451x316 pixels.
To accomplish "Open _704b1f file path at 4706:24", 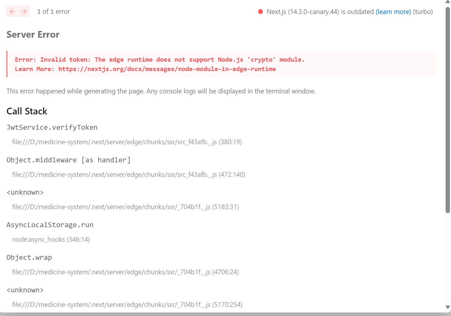I will [x=125, y=272].
